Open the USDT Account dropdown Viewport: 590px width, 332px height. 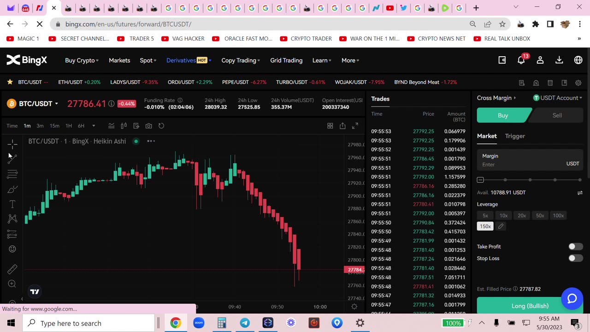pyautogui.click(x=558, y=98)
